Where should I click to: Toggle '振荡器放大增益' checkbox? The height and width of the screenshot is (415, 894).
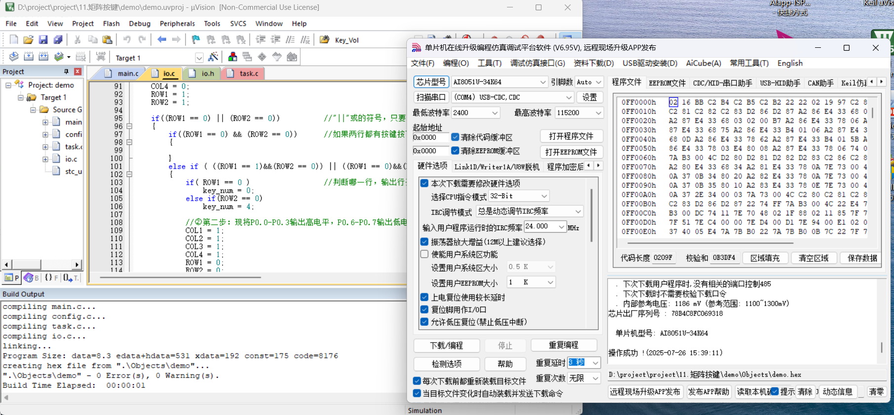click(424, 242)
